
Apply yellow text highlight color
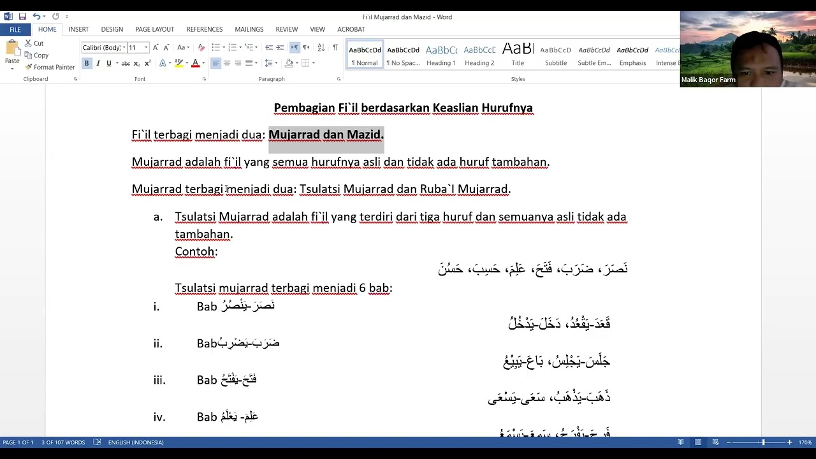[178, 63]
